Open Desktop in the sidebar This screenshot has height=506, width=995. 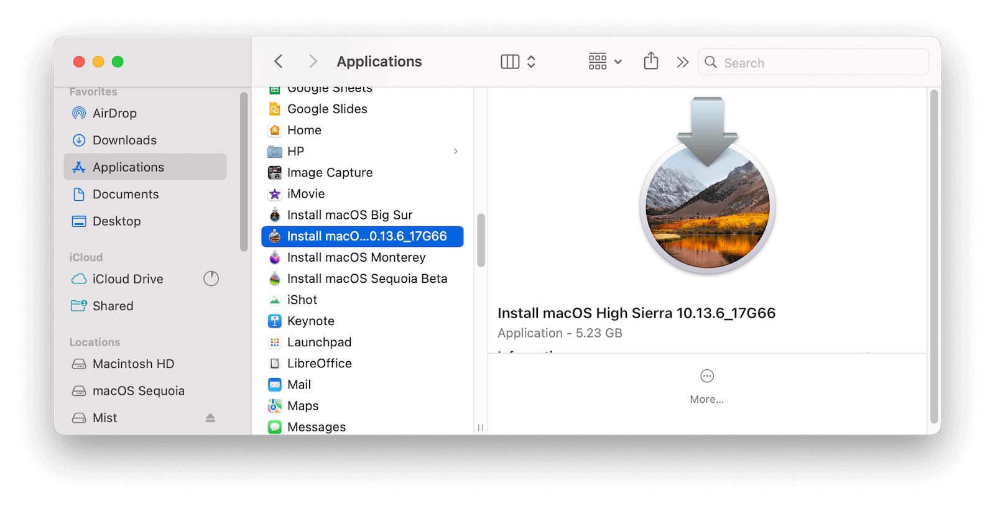[145, 221]
